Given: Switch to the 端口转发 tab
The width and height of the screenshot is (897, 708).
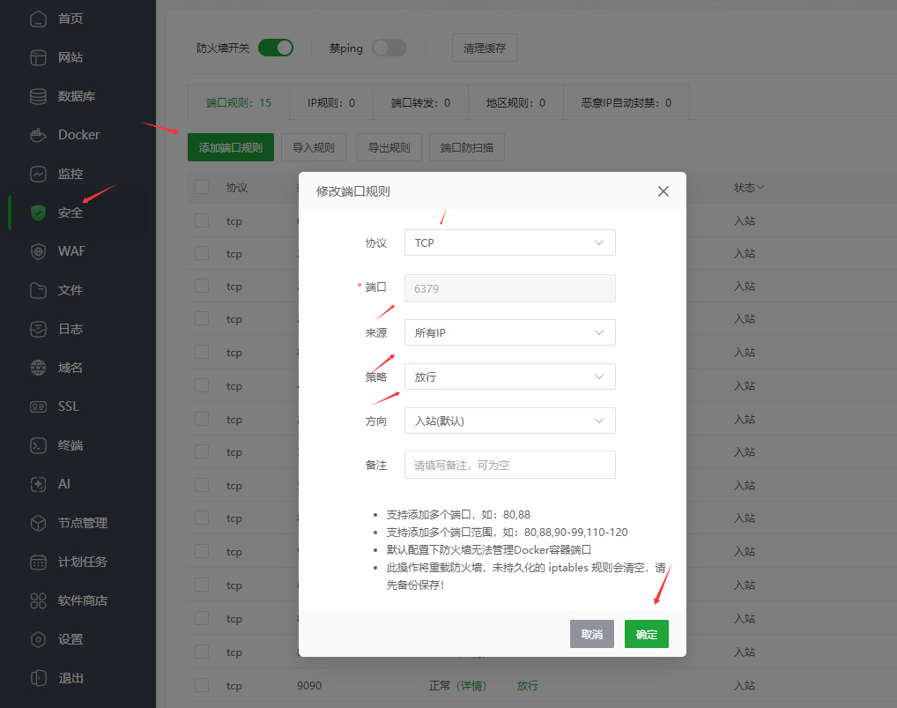Looking at the screenshot, I should point(420,102).
